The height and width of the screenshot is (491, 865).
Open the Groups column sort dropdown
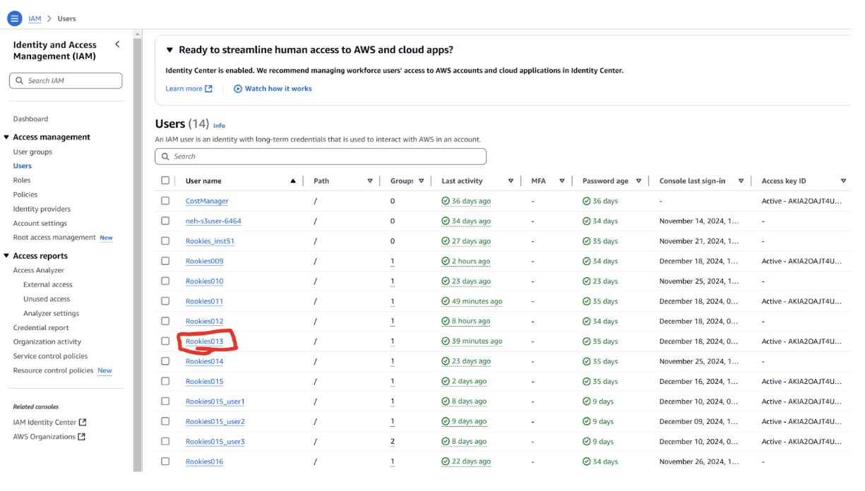(x=422, y=181)
